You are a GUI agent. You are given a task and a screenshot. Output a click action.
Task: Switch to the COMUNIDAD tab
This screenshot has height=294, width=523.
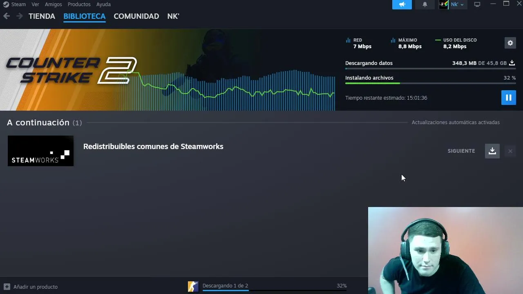[x=136, y=16]
